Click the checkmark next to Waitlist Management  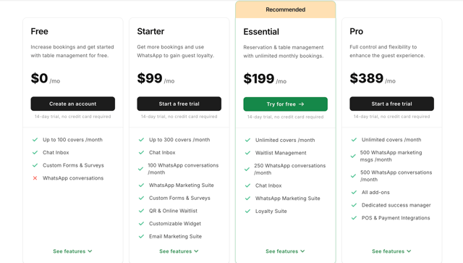[x=247, y=153]
